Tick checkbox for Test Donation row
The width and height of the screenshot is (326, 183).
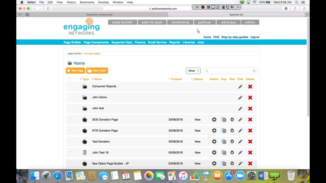coord(70,142)
